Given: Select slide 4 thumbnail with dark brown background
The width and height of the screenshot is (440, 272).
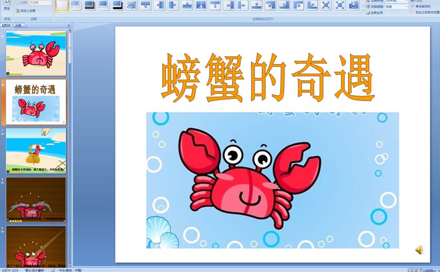Looking at the screenshot, I should pyautogui.click(x=36, y=199).
